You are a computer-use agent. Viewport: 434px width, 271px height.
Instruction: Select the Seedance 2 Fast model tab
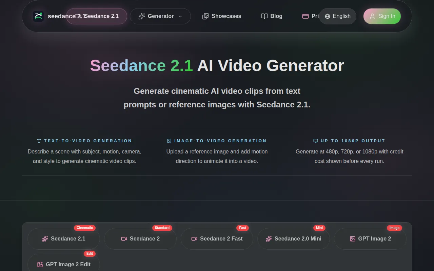pos(217,239)
